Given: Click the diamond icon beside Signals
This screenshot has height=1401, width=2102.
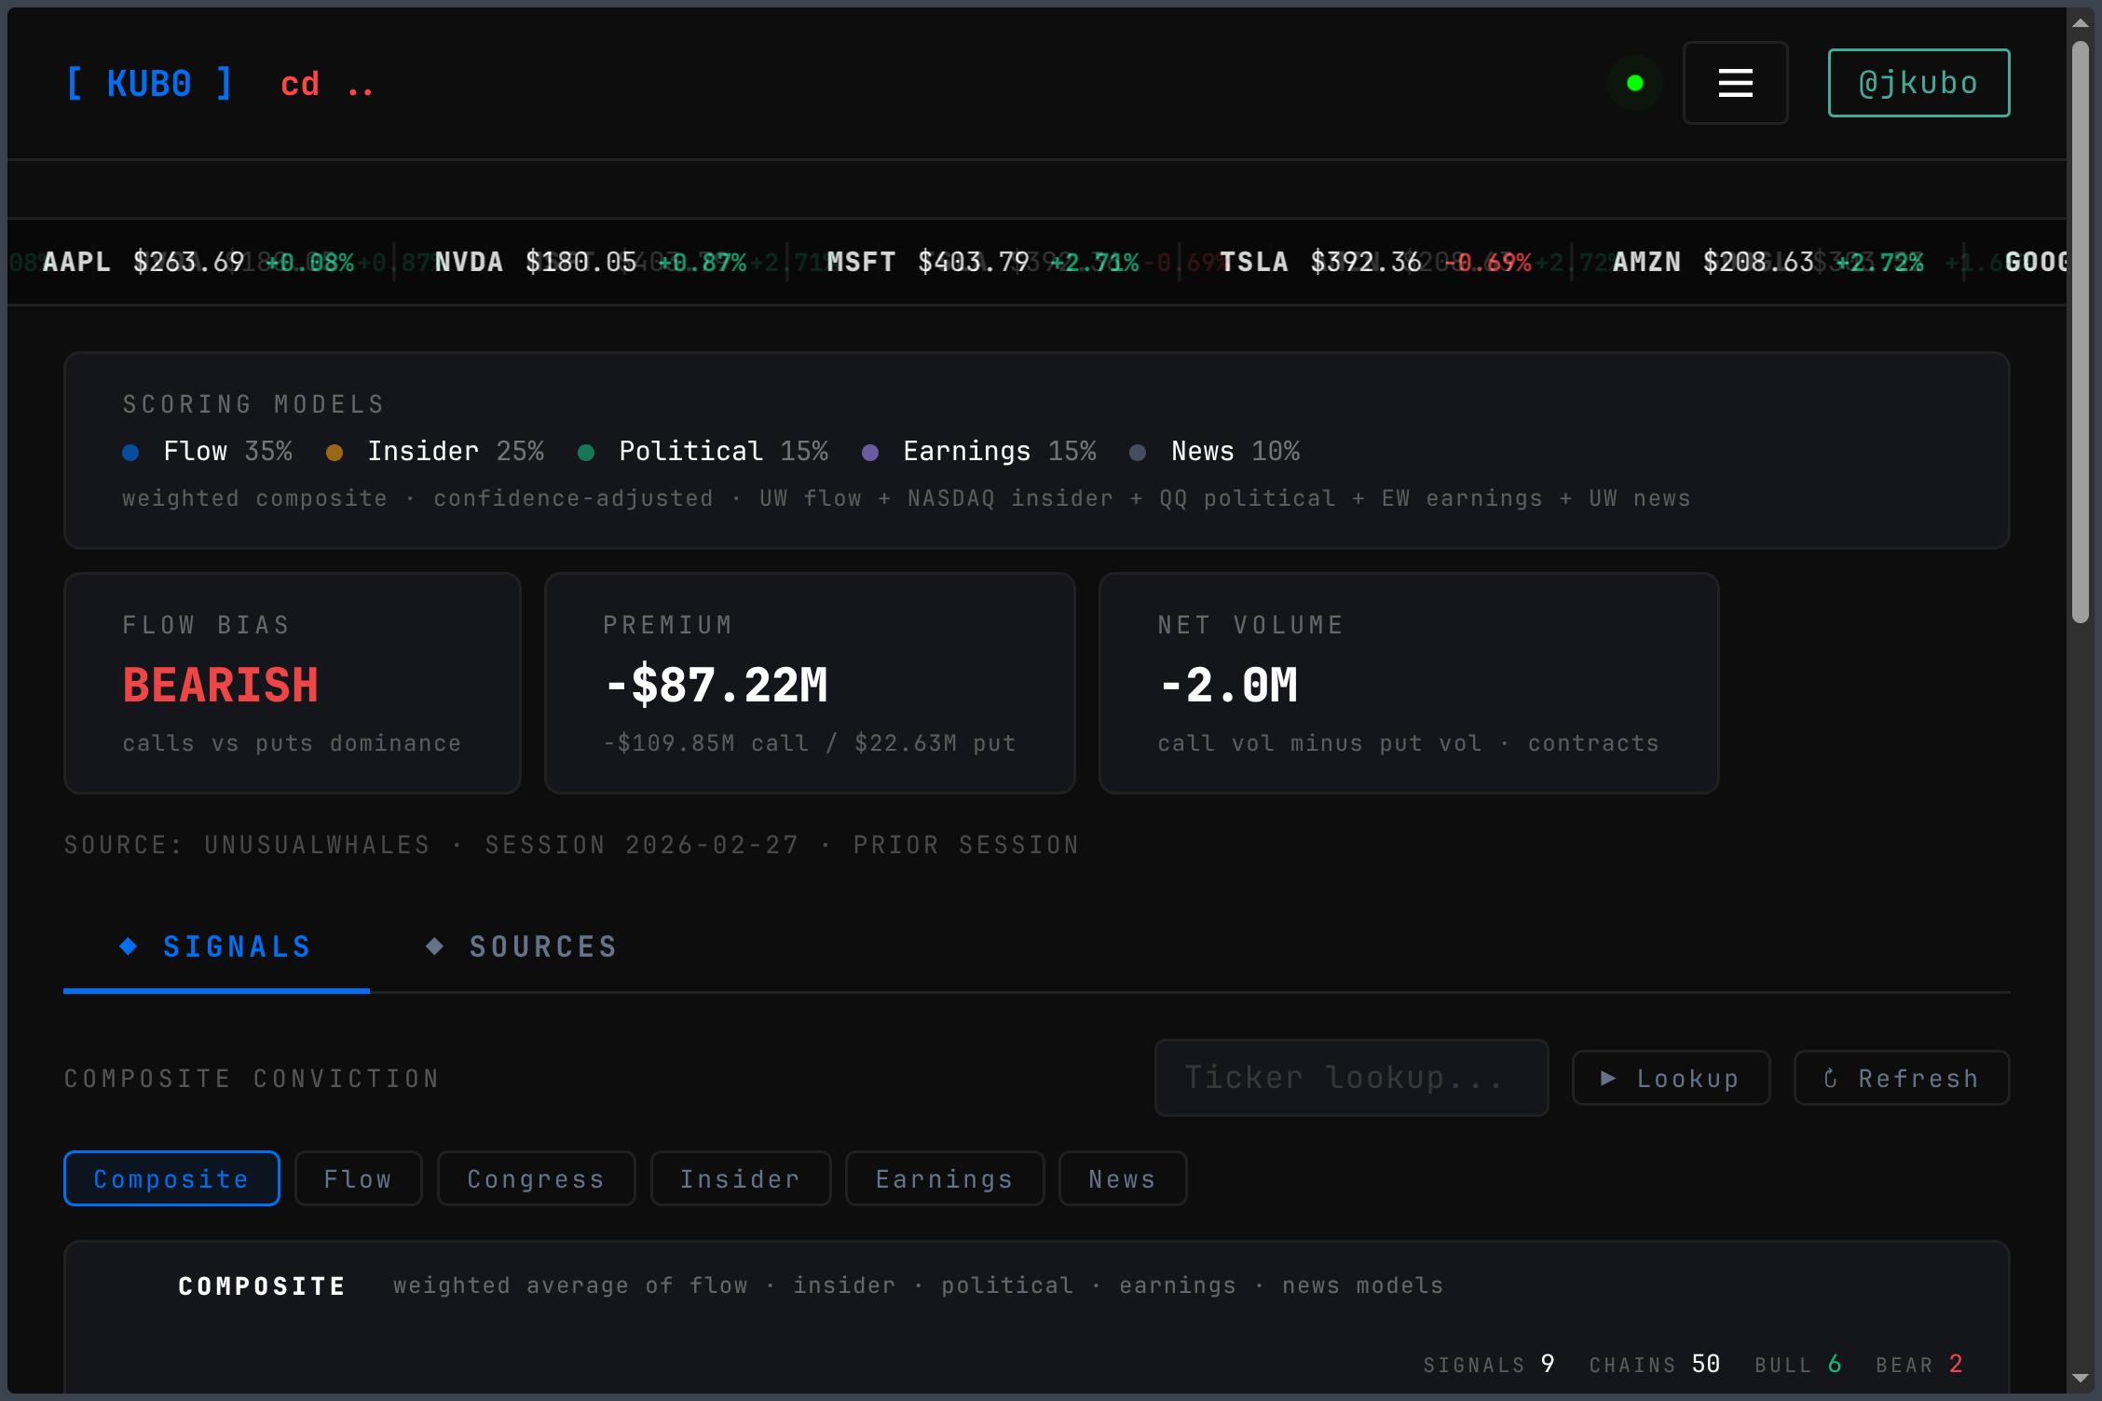Looking at the screenshot, I should 129,946.
